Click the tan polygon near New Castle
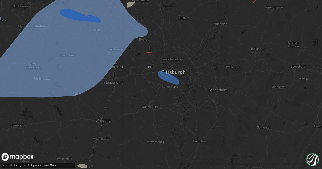Image resolution: width=322 pixels, height=169 pixels. (x=131, y=4)
